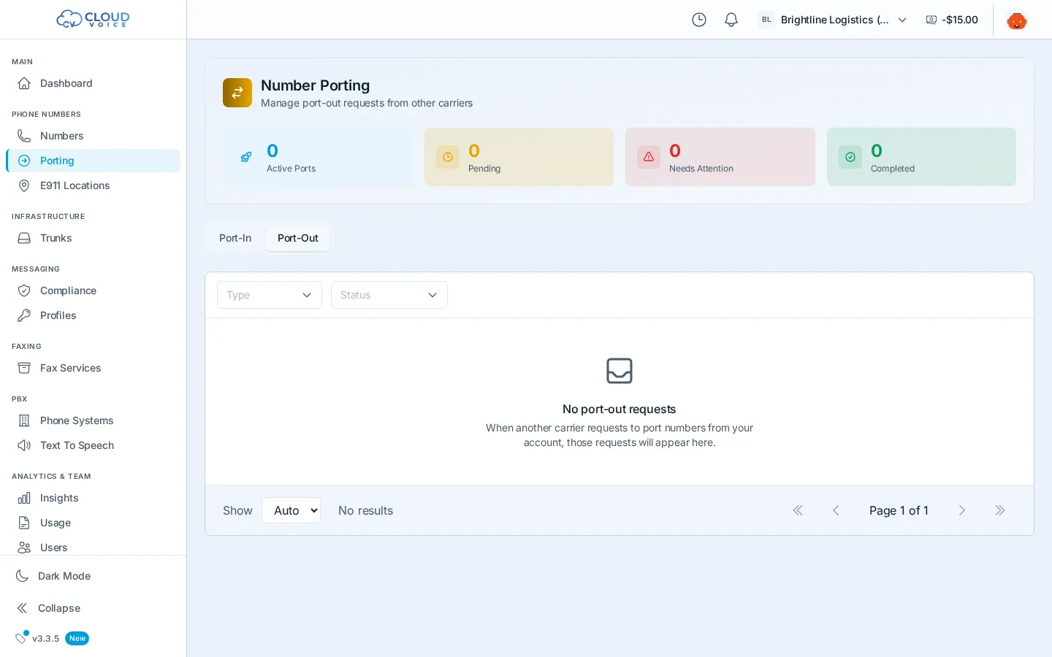Click the Phone Systems building icon

tap(24, 420)
